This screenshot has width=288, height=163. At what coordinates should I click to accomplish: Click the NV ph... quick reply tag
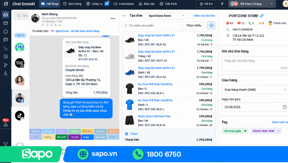click(x=88, y=131)
